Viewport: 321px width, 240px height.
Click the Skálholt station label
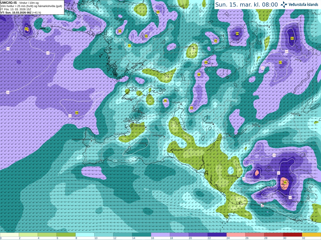[x=209, y=123]
